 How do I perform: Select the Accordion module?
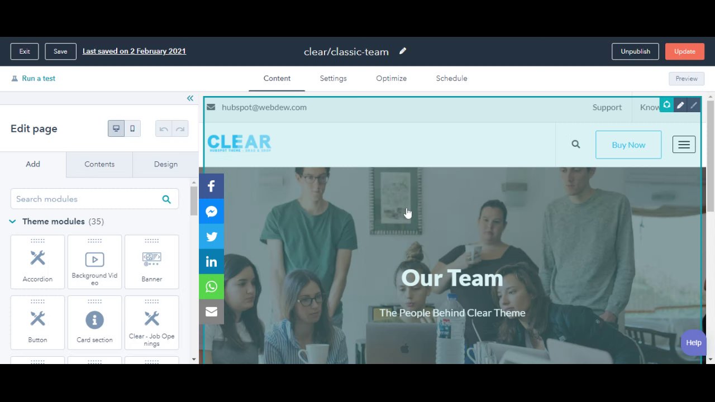pos(37,262)
